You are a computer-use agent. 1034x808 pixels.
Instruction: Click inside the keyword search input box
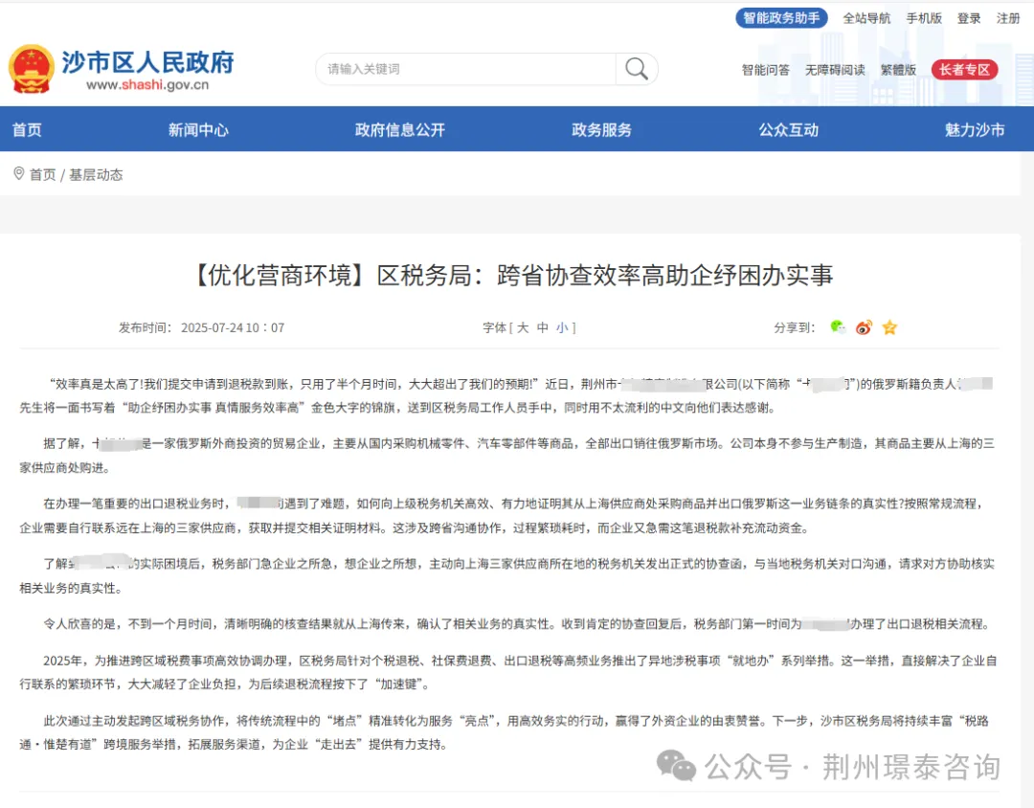point(460,69)
